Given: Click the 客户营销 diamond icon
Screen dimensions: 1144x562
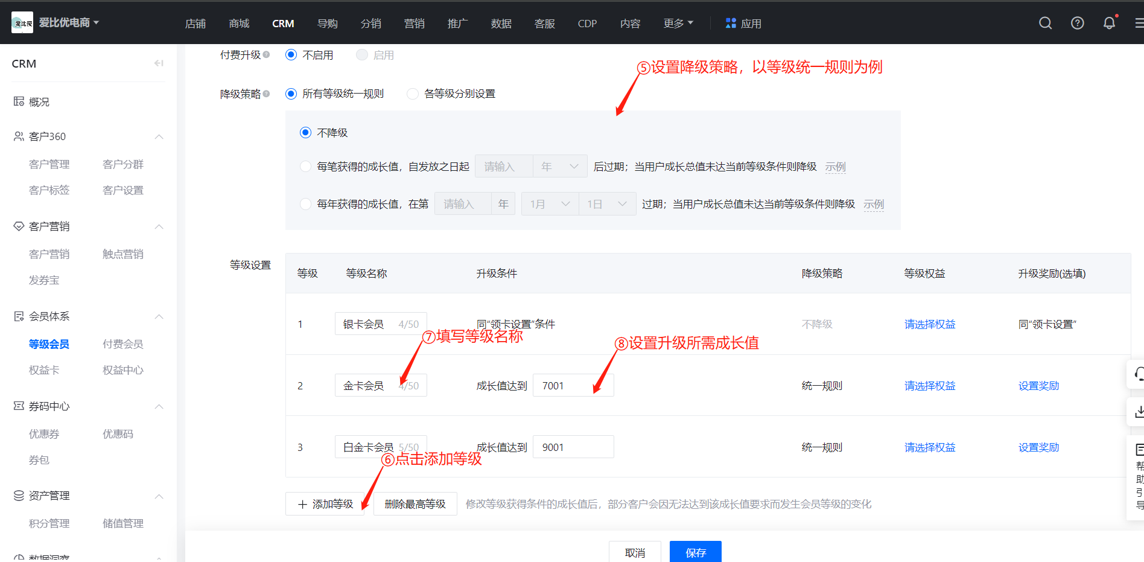Looking at the screenshot, I should (x=19, y=226).
